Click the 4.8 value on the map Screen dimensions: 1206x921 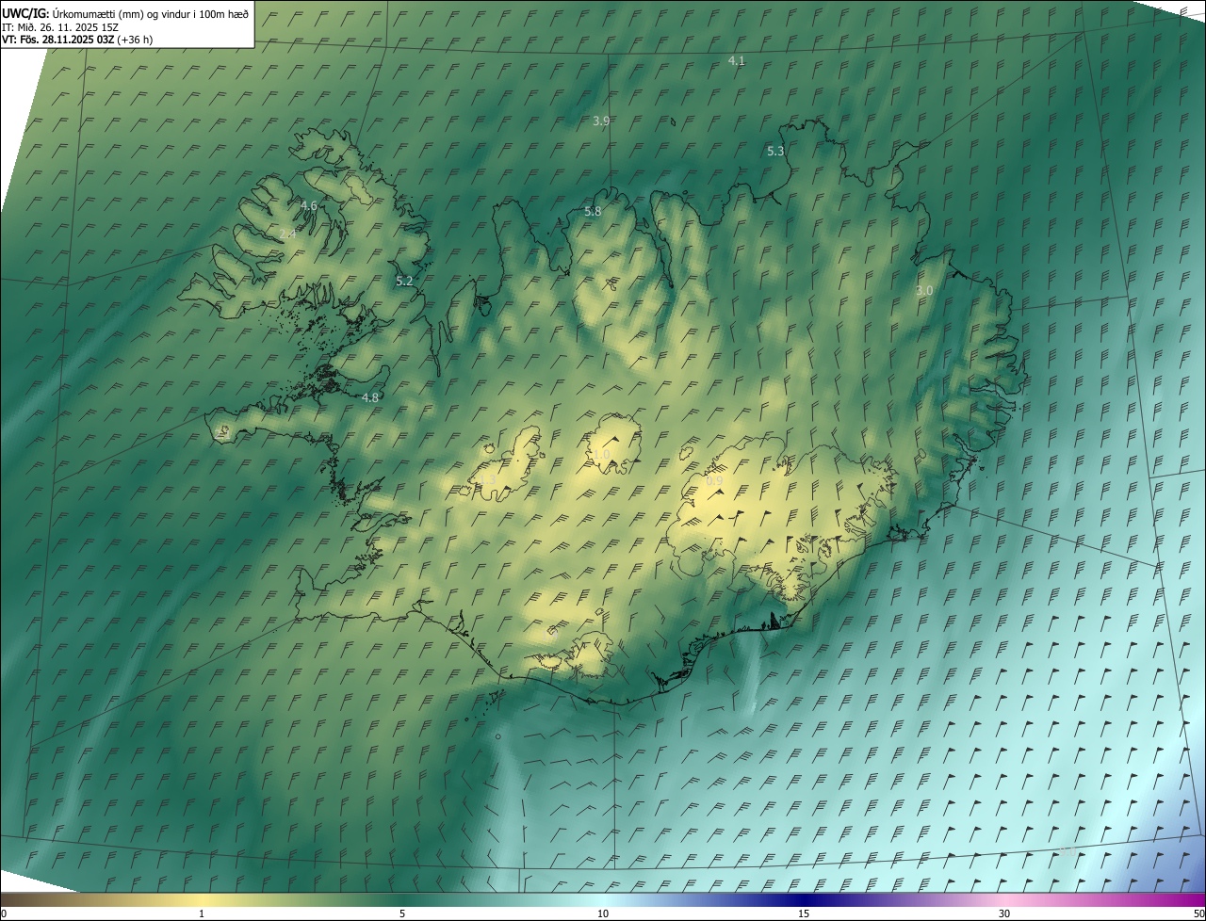coord(370,397)
